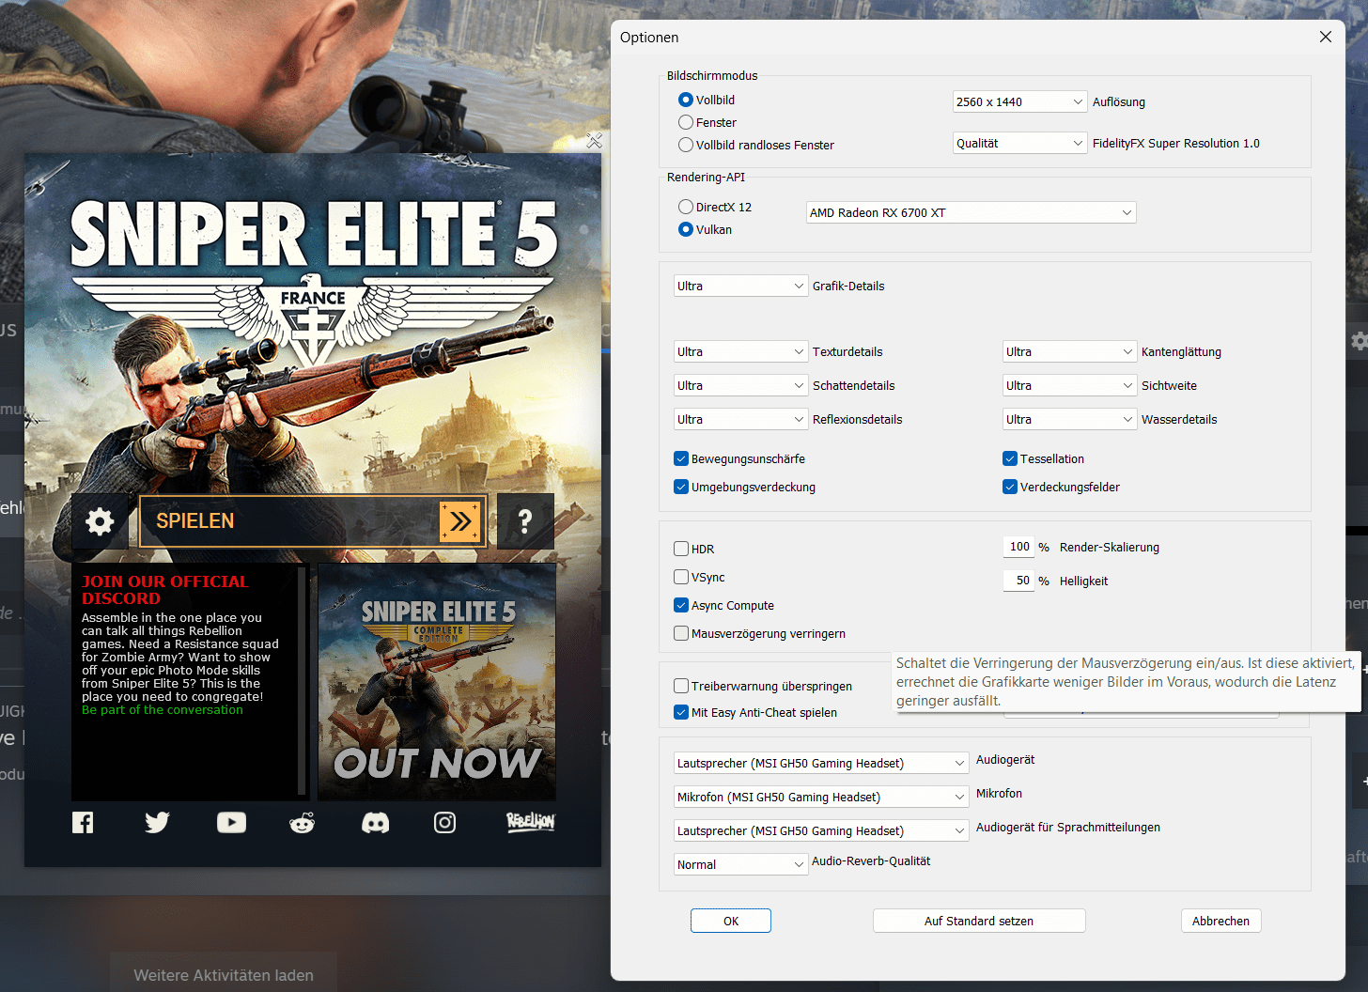Toggle Bewegungsunschärfe checkbox
Screen dimensions: 1368x992
[681, 458]
